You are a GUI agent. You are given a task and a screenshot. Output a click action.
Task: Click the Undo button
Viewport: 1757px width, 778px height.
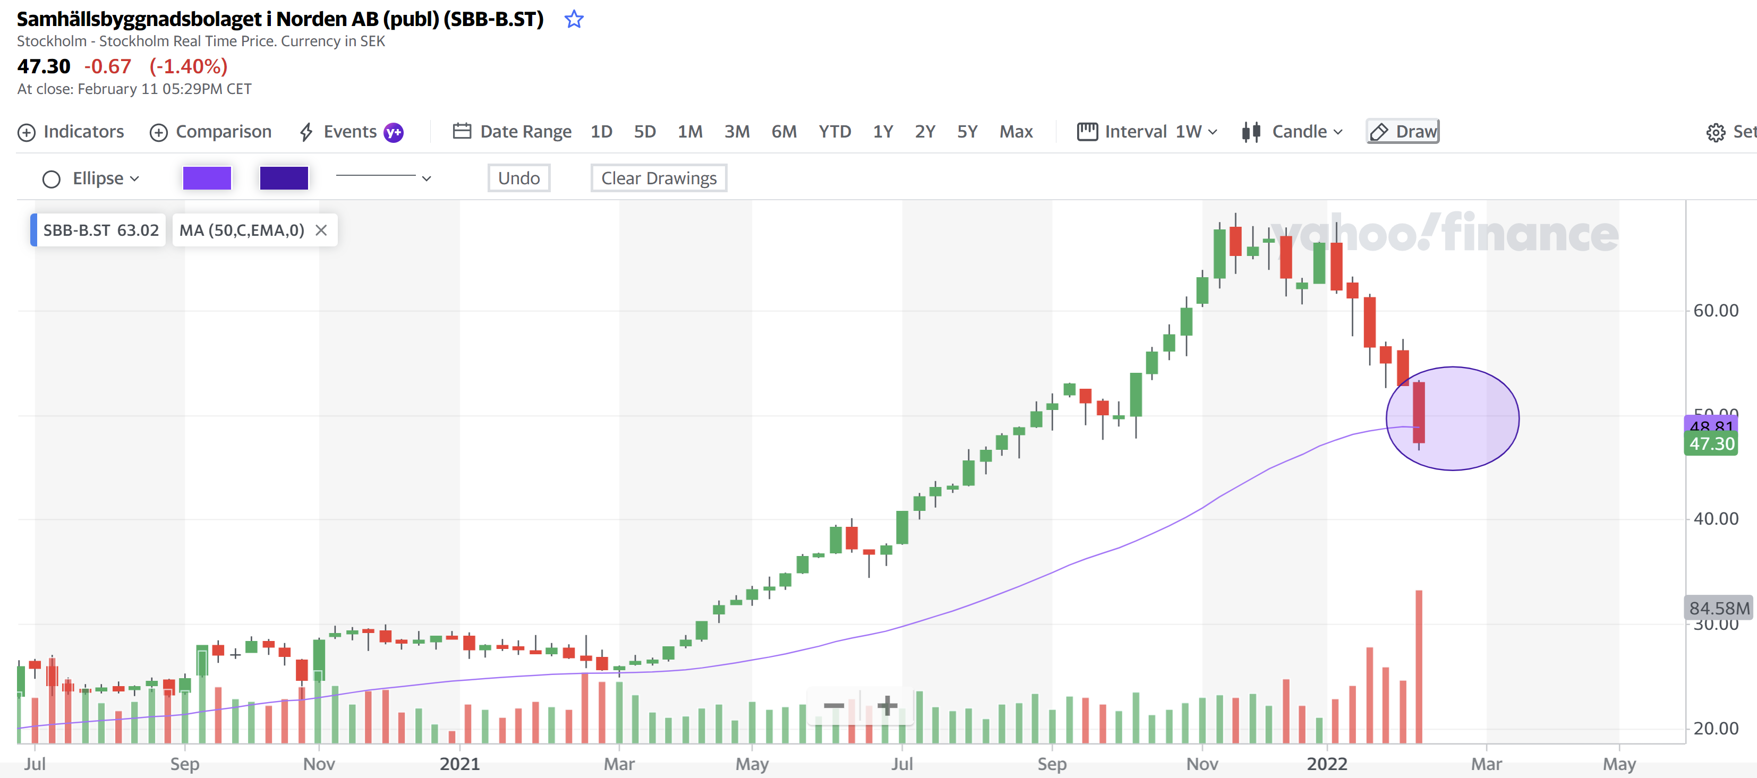519,178
